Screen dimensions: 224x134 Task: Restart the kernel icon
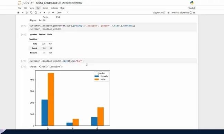pyautogui.click(x=49, y=13)
